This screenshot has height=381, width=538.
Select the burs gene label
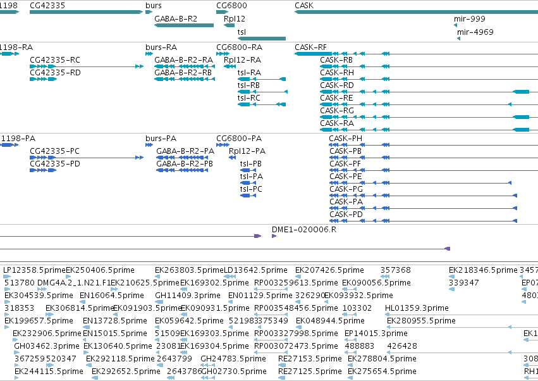[x=154, y=6]
